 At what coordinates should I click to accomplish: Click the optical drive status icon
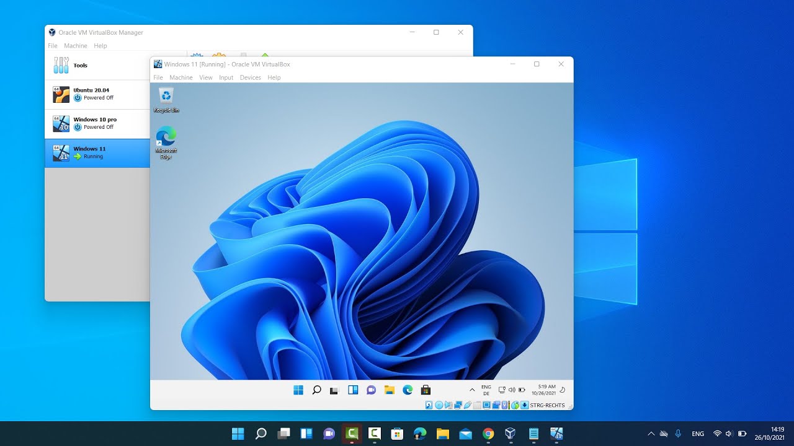[439, 404]
